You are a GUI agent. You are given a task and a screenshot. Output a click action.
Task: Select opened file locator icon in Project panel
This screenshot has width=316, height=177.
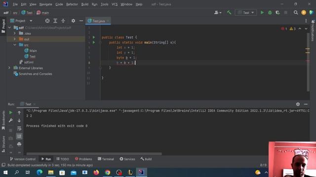coord(47,21)
